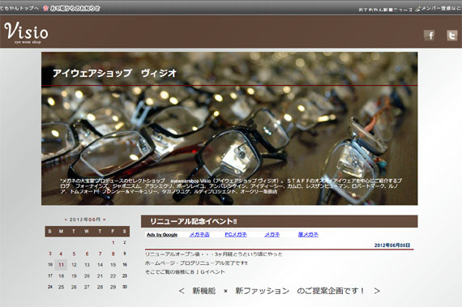
Task: Select calendar date 4
Action: pyautogui.click(x=61, y=254)
